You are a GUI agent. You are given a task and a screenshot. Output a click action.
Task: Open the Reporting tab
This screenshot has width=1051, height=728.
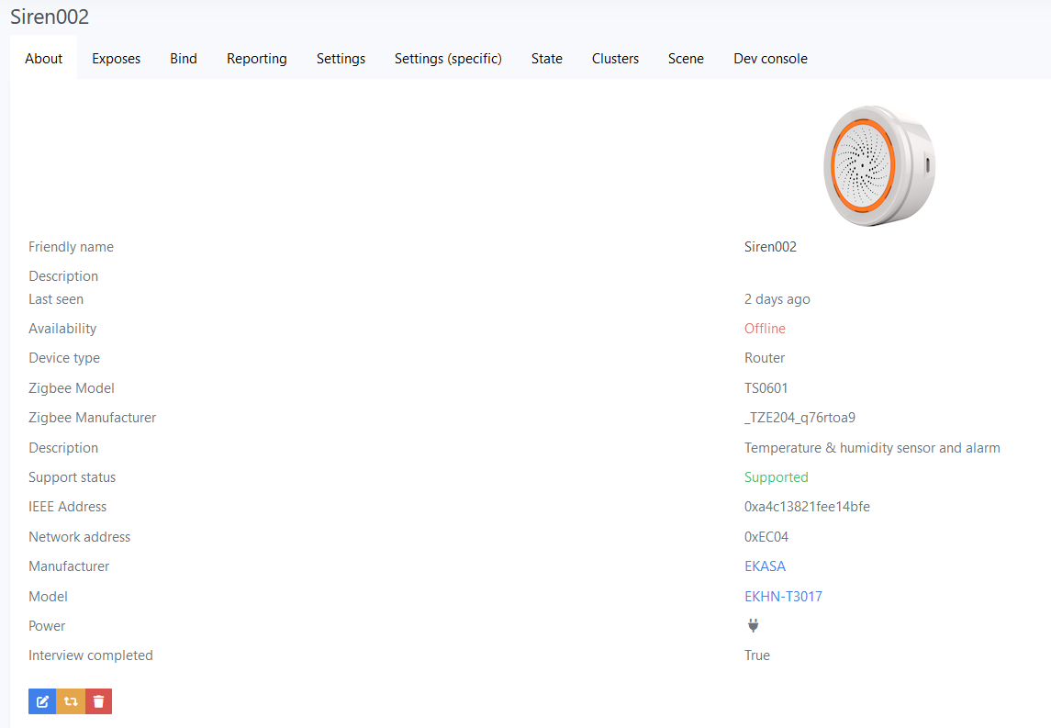pos(256,58)
